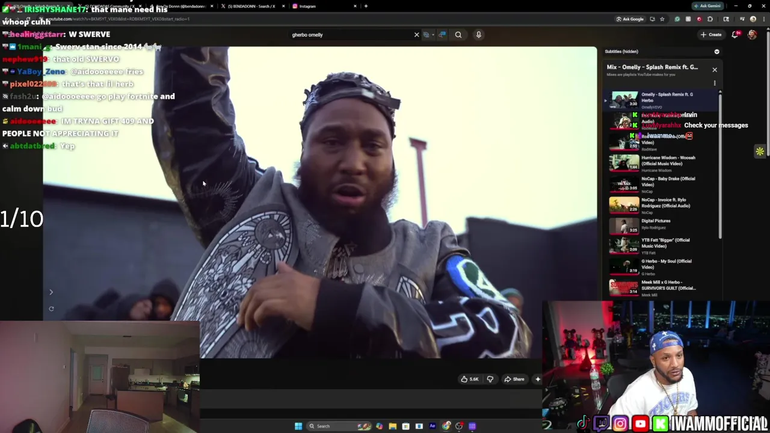This screenshot has width=770, height=433.
Task: Click the Windows Start button
Action: point(298,426)
